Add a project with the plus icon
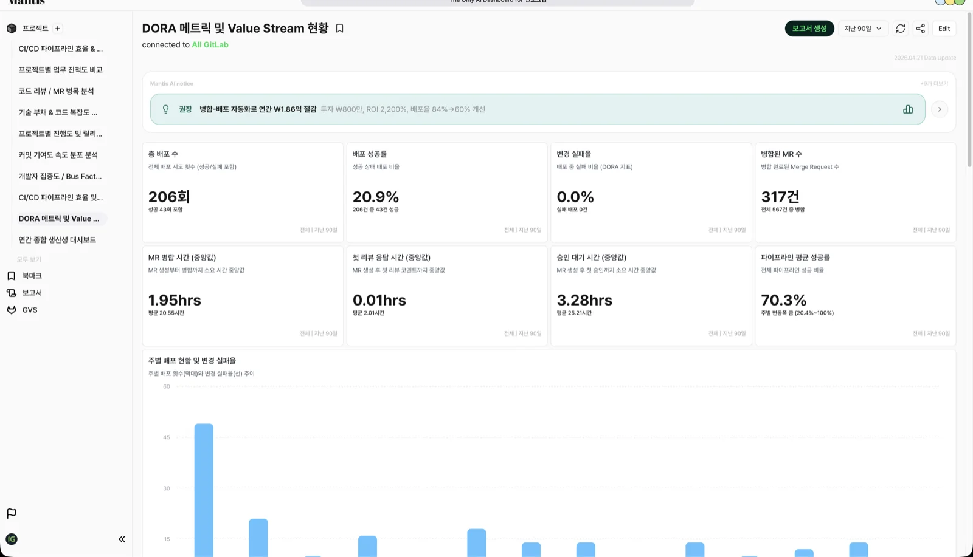Viewport: 973px width, 557px height. pyautogui.click(x=58, y=29)
